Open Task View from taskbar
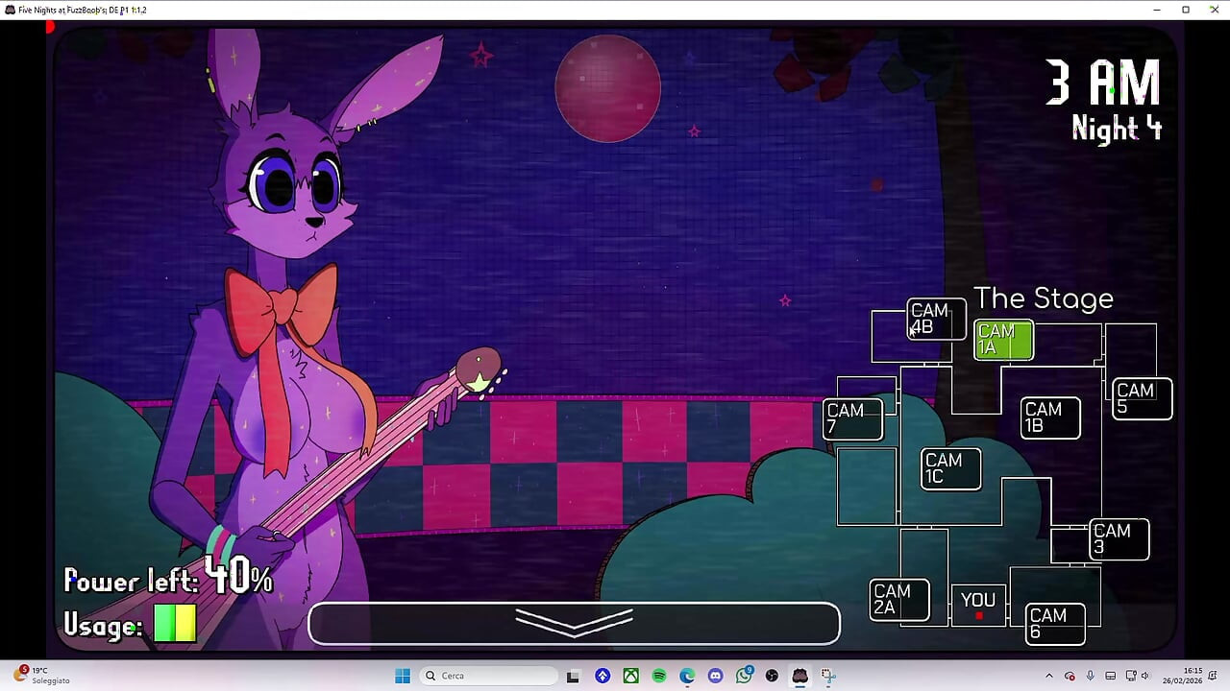1230x691 pixels. point(573,676)
